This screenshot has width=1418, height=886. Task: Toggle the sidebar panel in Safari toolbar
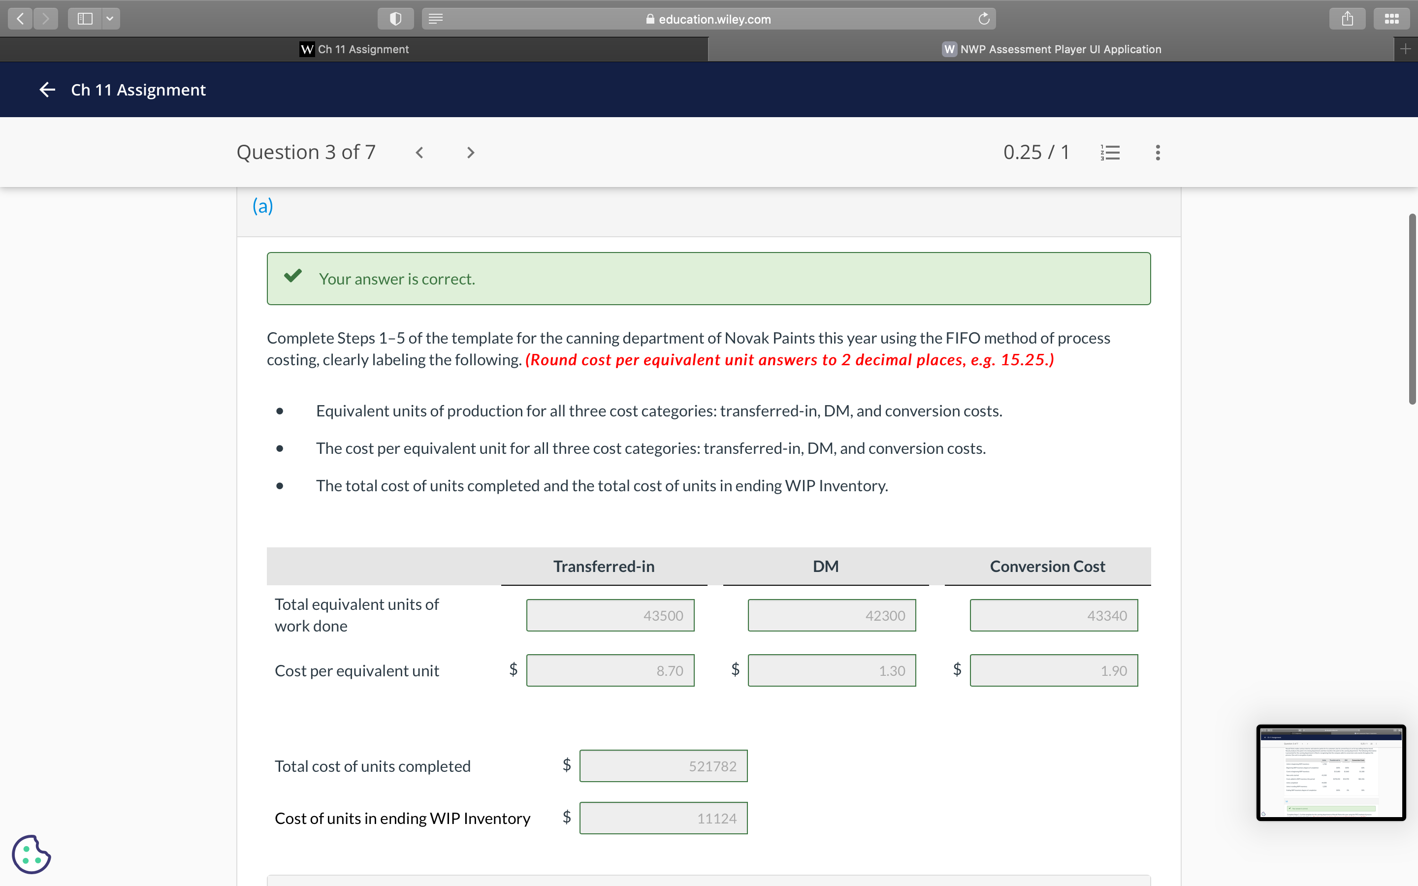[84, 18]
